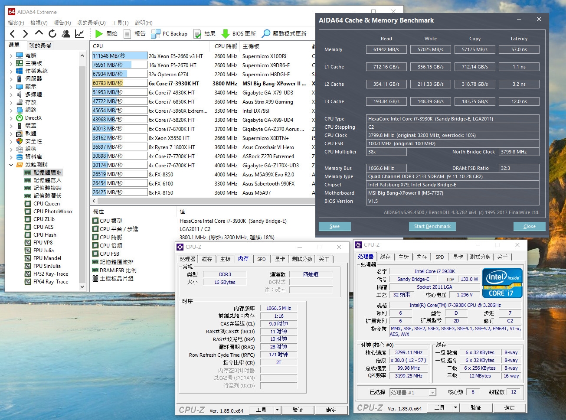Collapse the 效能測試 benchmark tree node
Viewport: 566px width, 420px height.
click(x=11, y=165)
